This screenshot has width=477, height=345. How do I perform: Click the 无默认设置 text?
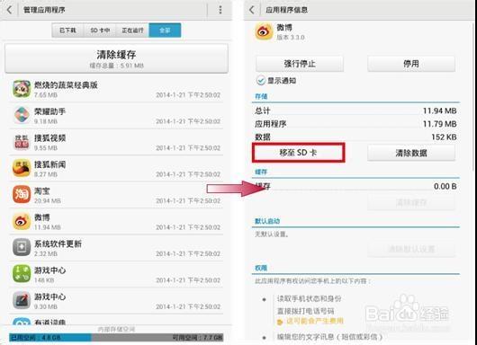272,234
